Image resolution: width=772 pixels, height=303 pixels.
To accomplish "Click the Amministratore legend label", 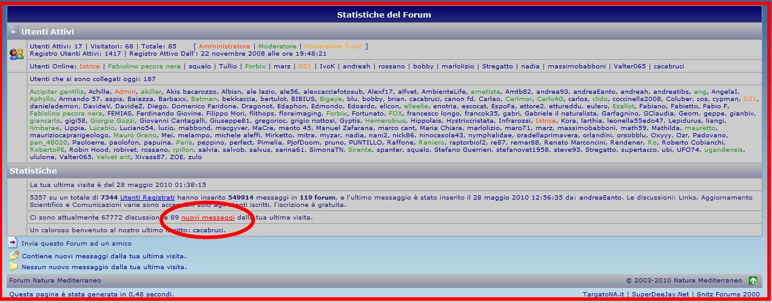I will point(224,46).
